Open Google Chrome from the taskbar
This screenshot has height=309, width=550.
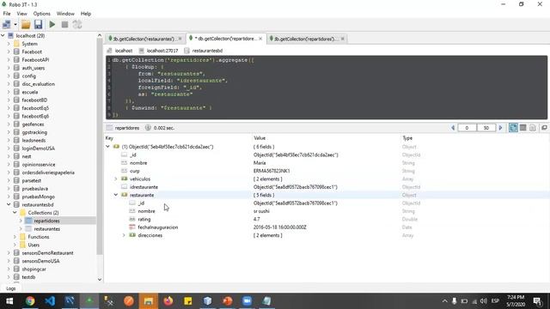[30, 301]
